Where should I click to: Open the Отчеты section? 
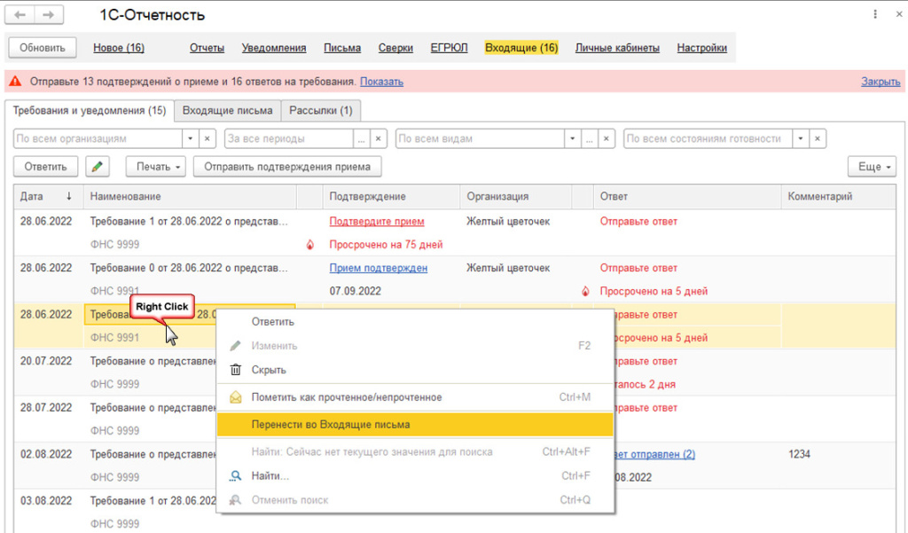[207, 48]
